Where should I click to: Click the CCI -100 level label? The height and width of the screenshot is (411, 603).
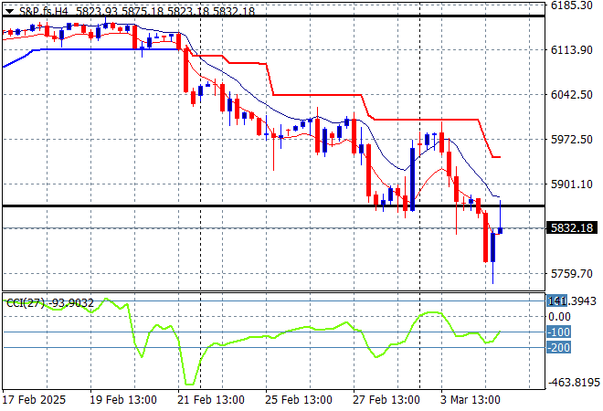pos(559,332)
